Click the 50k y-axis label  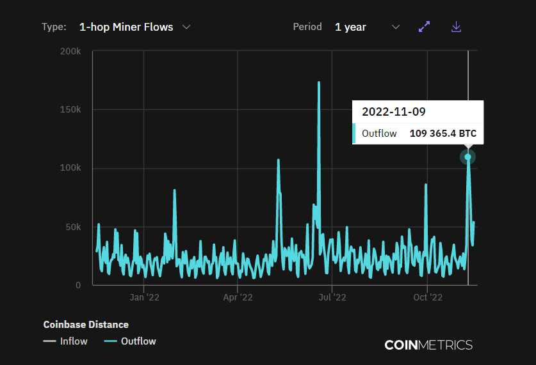(x=73, y=227)
